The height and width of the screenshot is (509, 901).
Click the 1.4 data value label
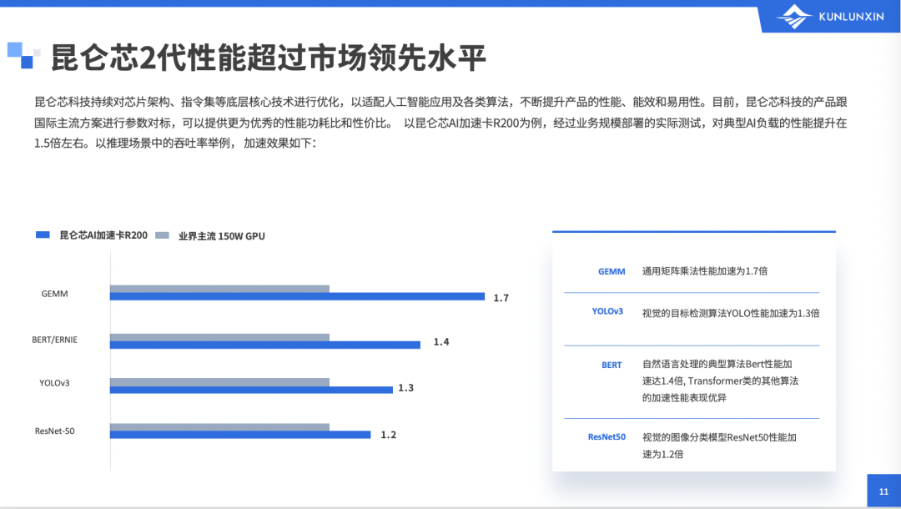pyautogui.click(x=441, y=342)
